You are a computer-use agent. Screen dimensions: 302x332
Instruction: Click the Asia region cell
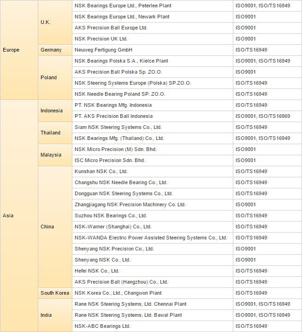[8, 216]
